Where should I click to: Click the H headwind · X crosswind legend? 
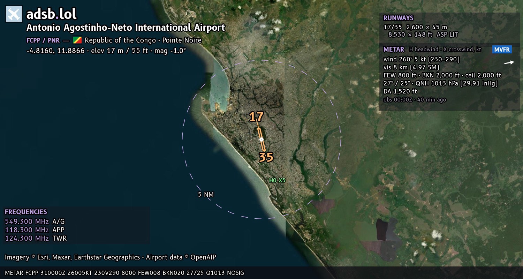(x=445, y=50)
